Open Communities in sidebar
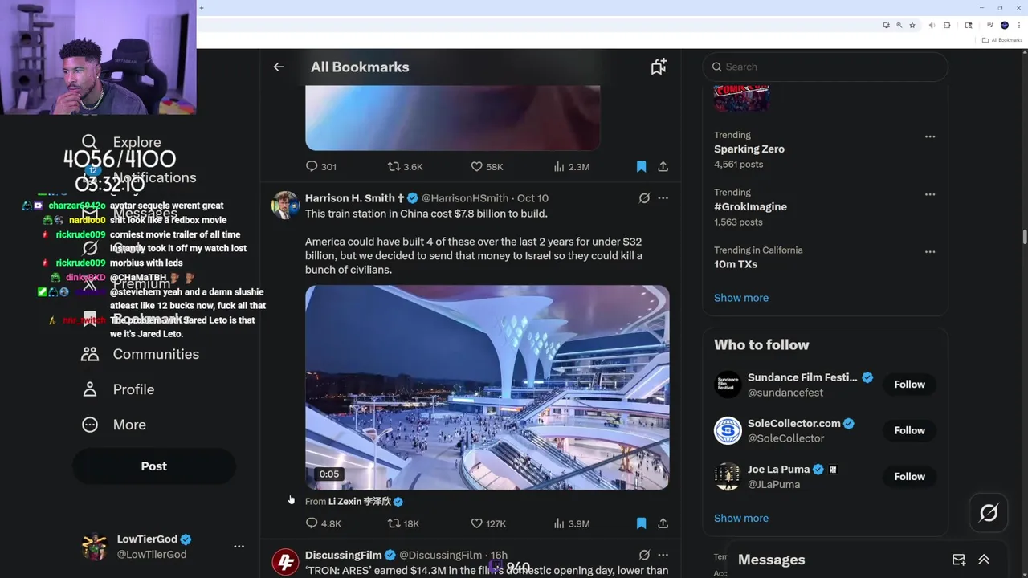 141,354
